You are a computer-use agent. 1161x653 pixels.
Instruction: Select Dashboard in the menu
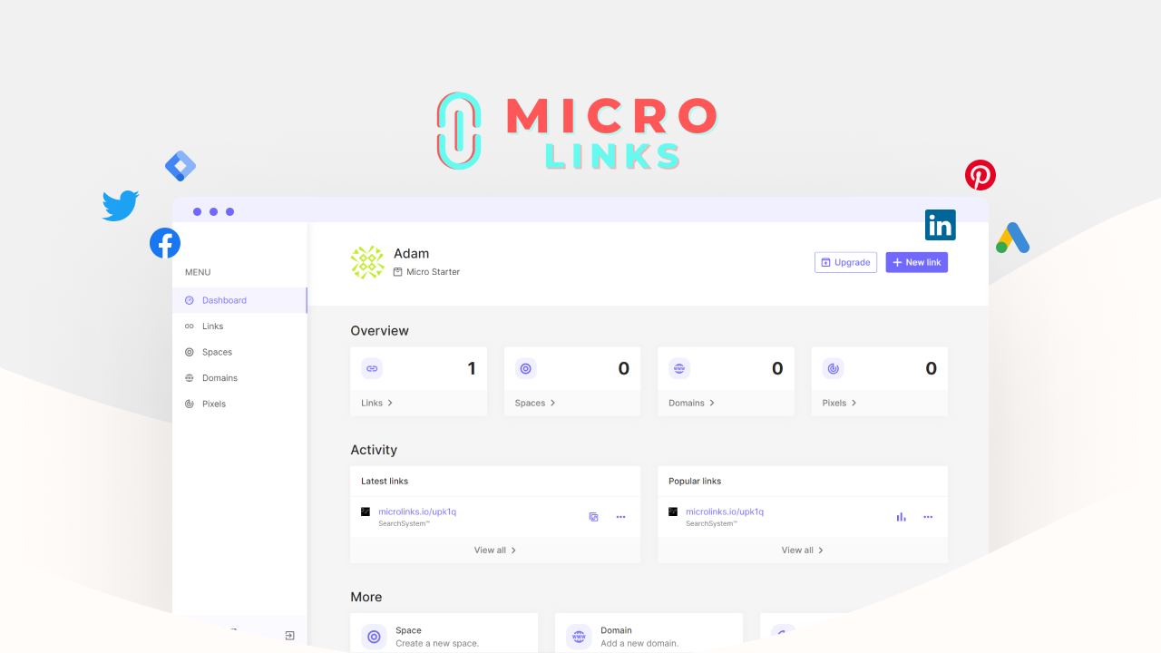click(224, 300)
